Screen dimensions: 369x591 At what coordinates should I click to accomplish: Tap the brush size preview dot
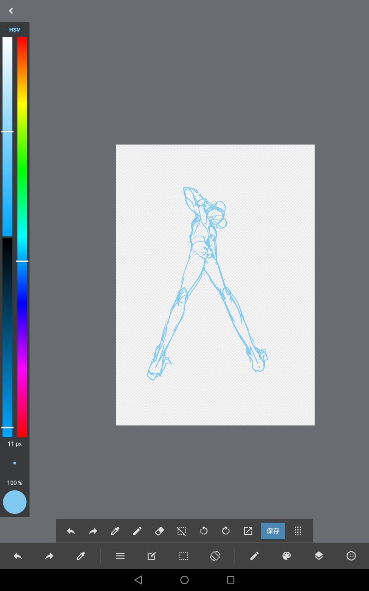click(15, 463)
